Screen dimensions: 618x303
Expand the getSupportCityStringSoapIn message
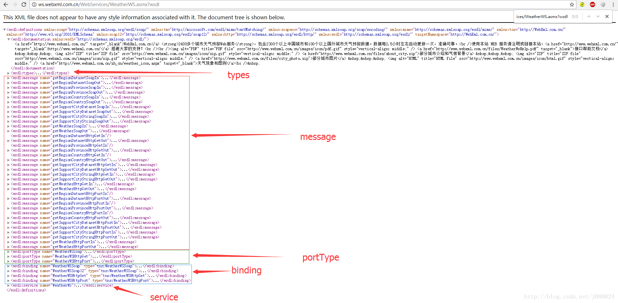pyautogui.click(x=9, y=116)
